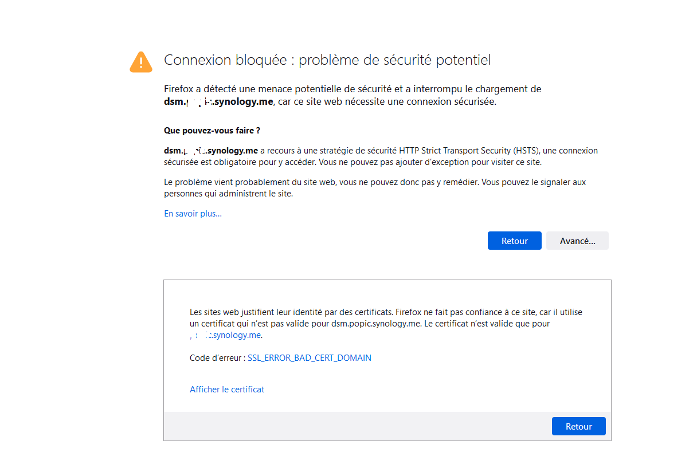Viewport: 697px width, 472px height.
Task: Open "Afficher le certificat" link
Action: 227,390
